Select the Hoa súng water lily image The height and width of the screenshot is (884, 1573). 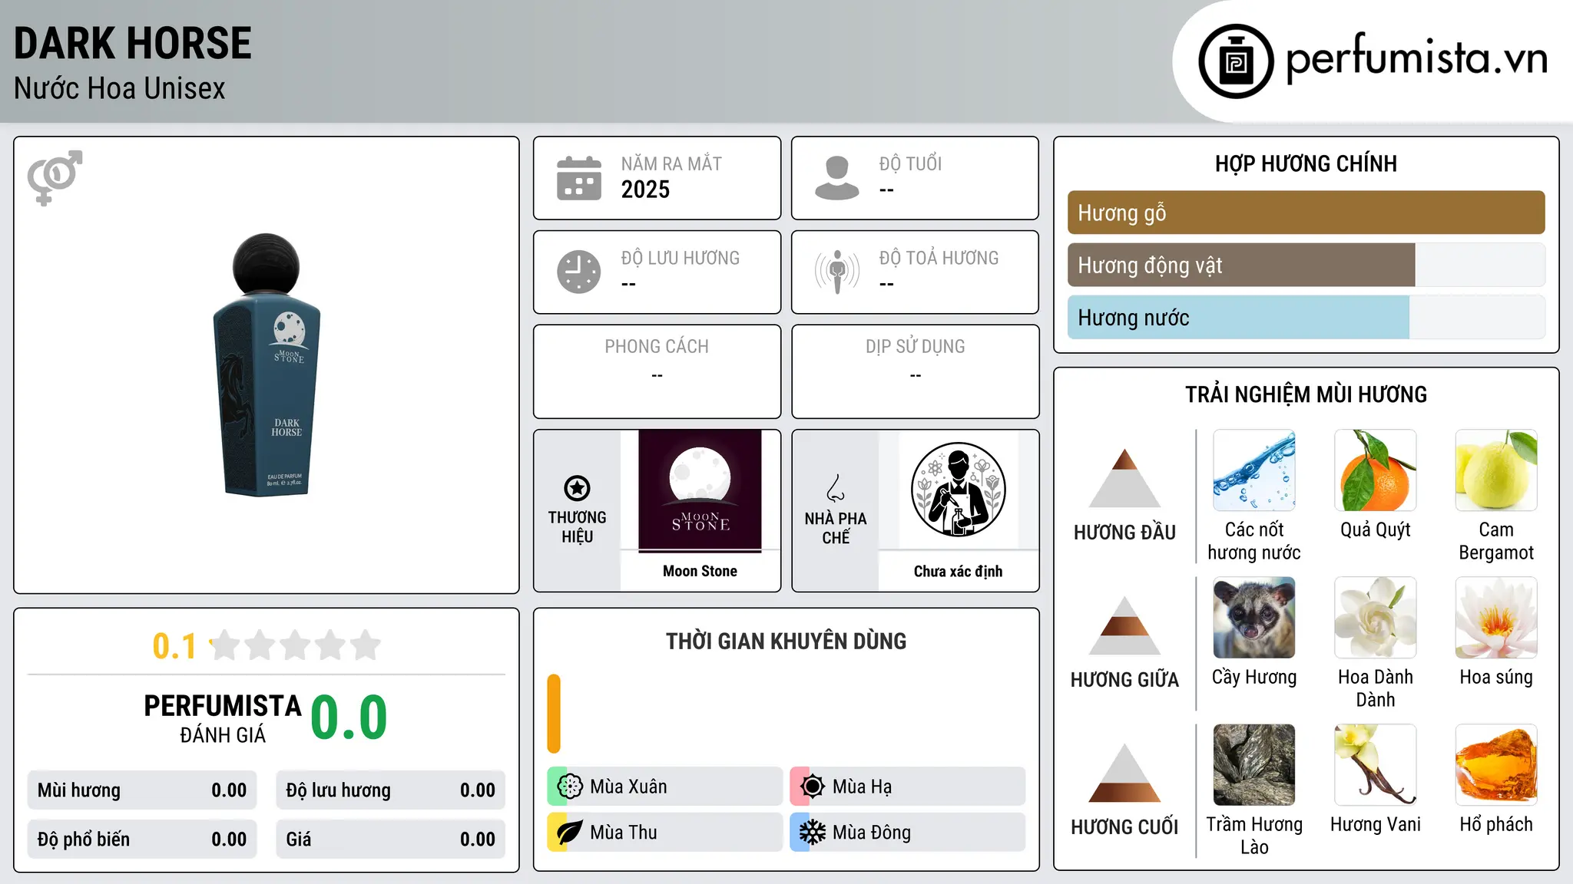coord(1496,618)
